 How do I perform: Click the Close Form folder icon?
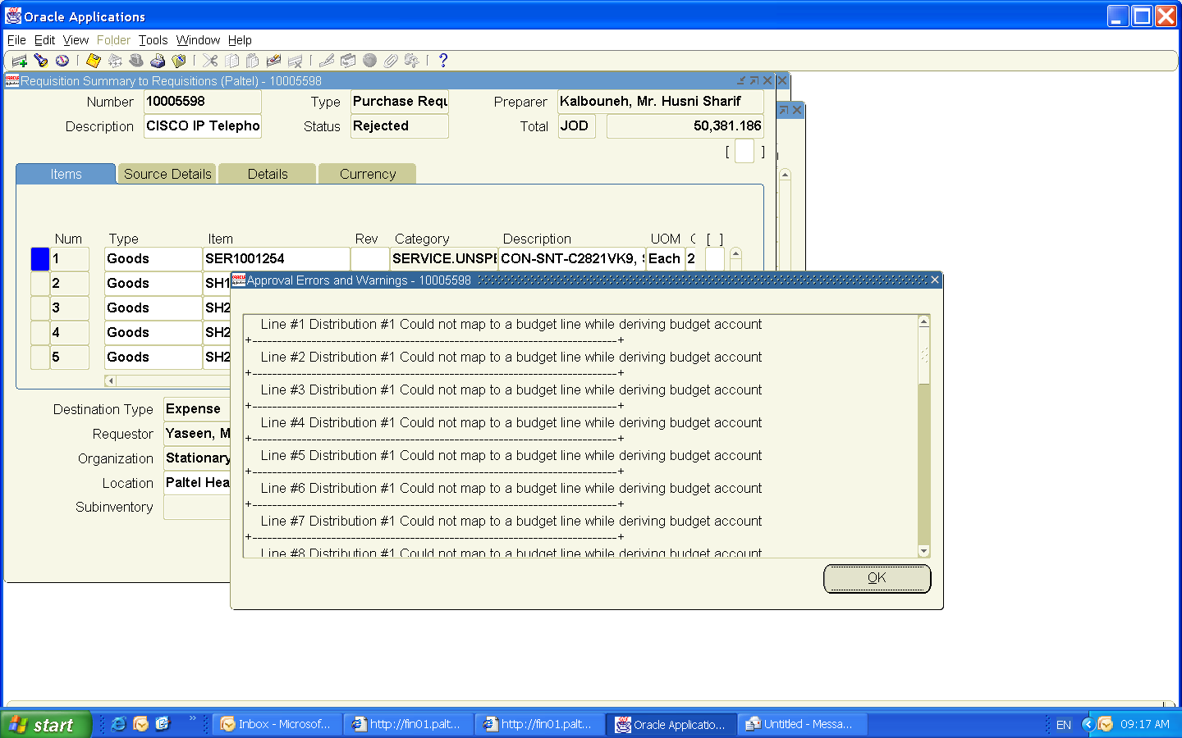tap(179, 61)
